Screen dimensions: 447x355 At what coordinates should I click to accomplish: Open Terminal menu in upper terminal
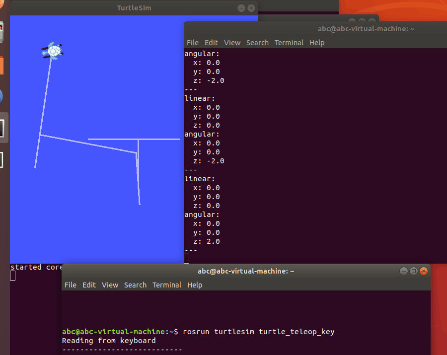click(x=289, y=43)
